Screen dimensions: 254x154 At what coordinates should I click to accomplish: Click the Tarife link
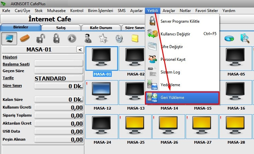8,78
